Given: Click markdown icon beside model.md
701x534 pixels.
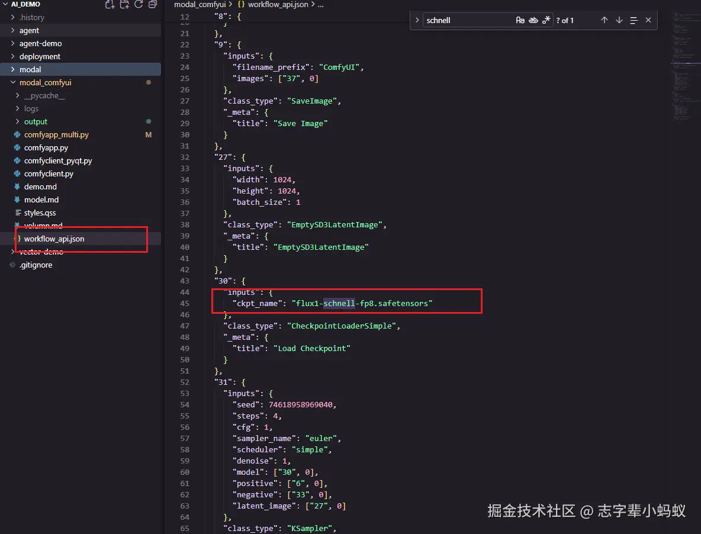Looking at the screenshot, I should click(17, 200).
